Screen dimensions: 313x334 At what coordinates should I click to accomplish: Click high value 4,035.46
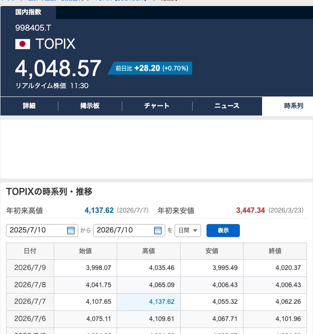coord(162,268)
